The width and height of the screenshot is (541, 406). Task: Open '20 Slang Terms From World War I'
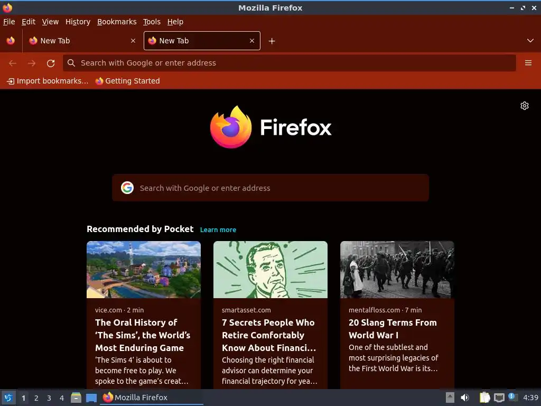[x=393, y=329]
